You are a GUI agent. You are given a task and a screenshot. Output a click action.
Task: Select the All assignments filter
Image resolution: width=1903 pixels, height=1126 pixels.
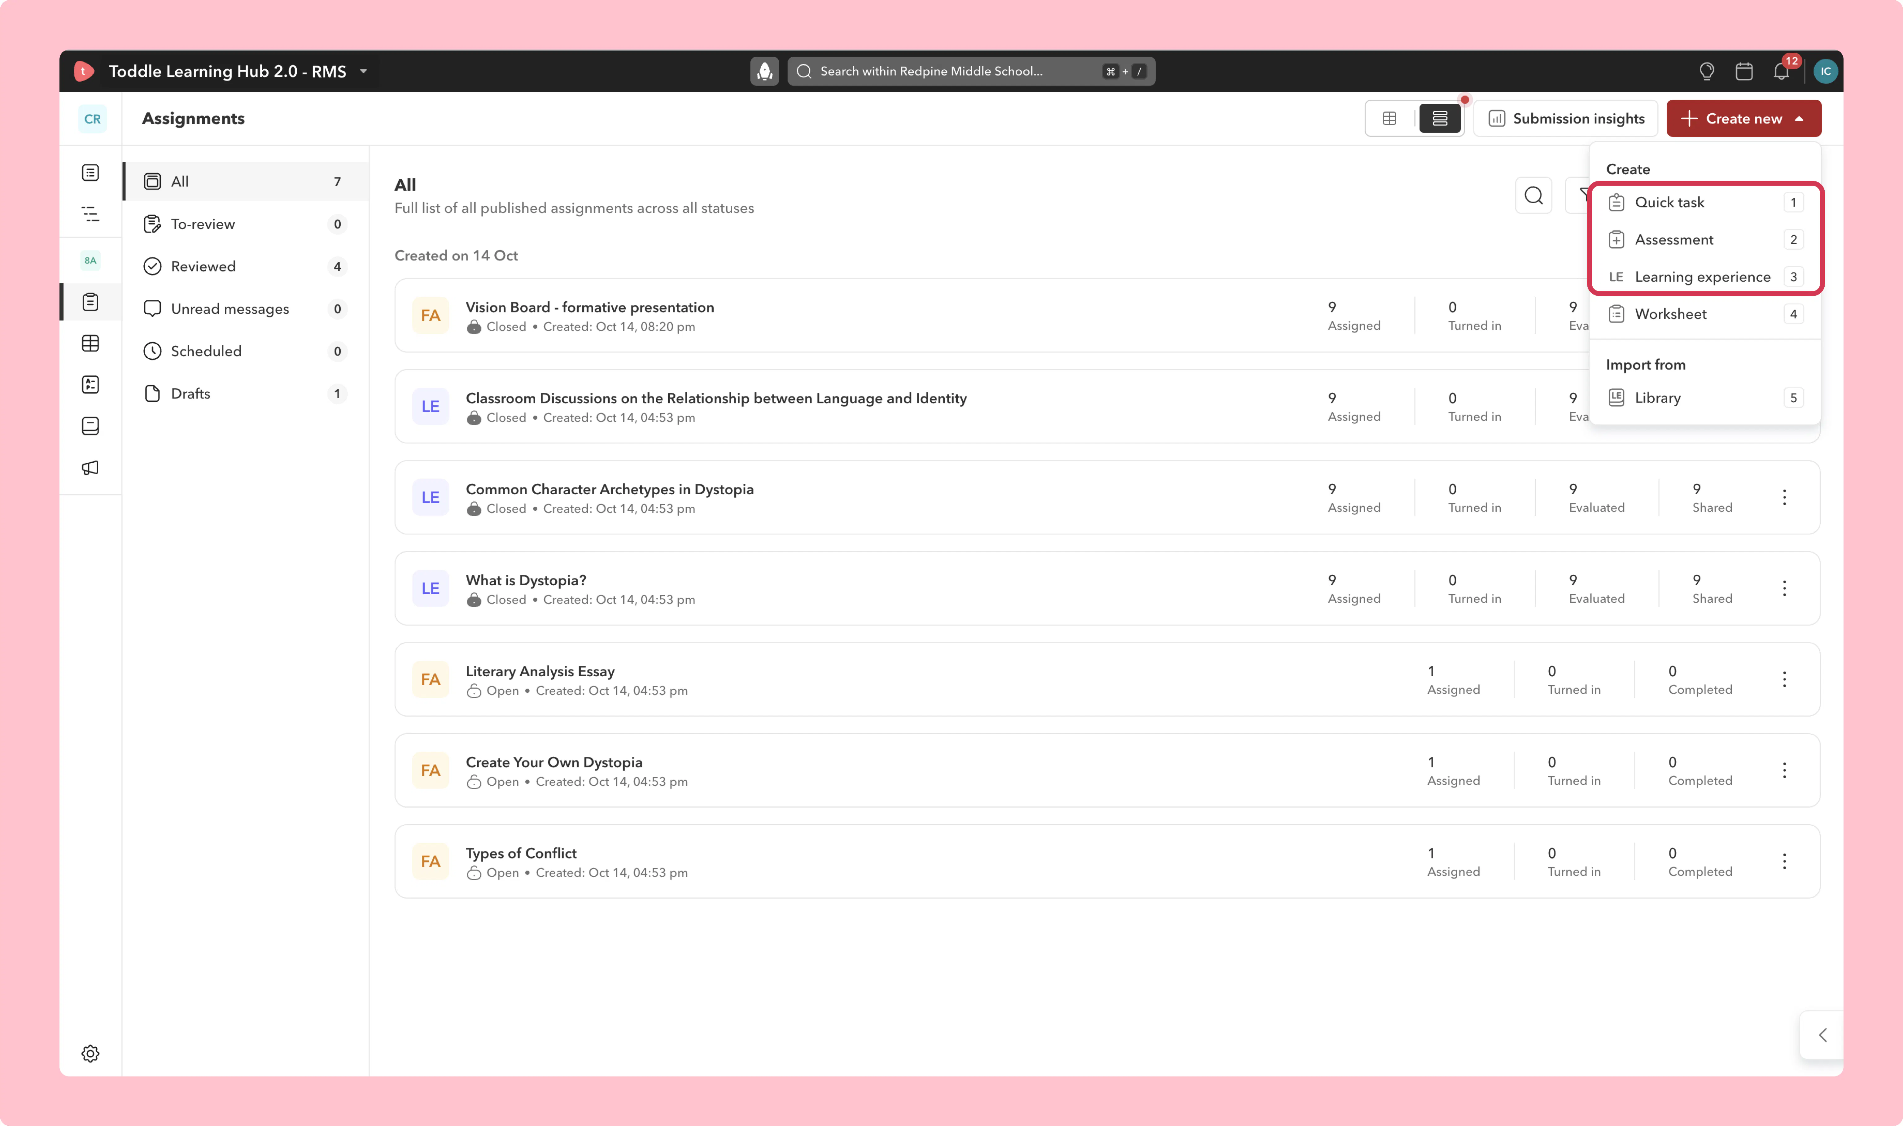[x=247, y=181]
